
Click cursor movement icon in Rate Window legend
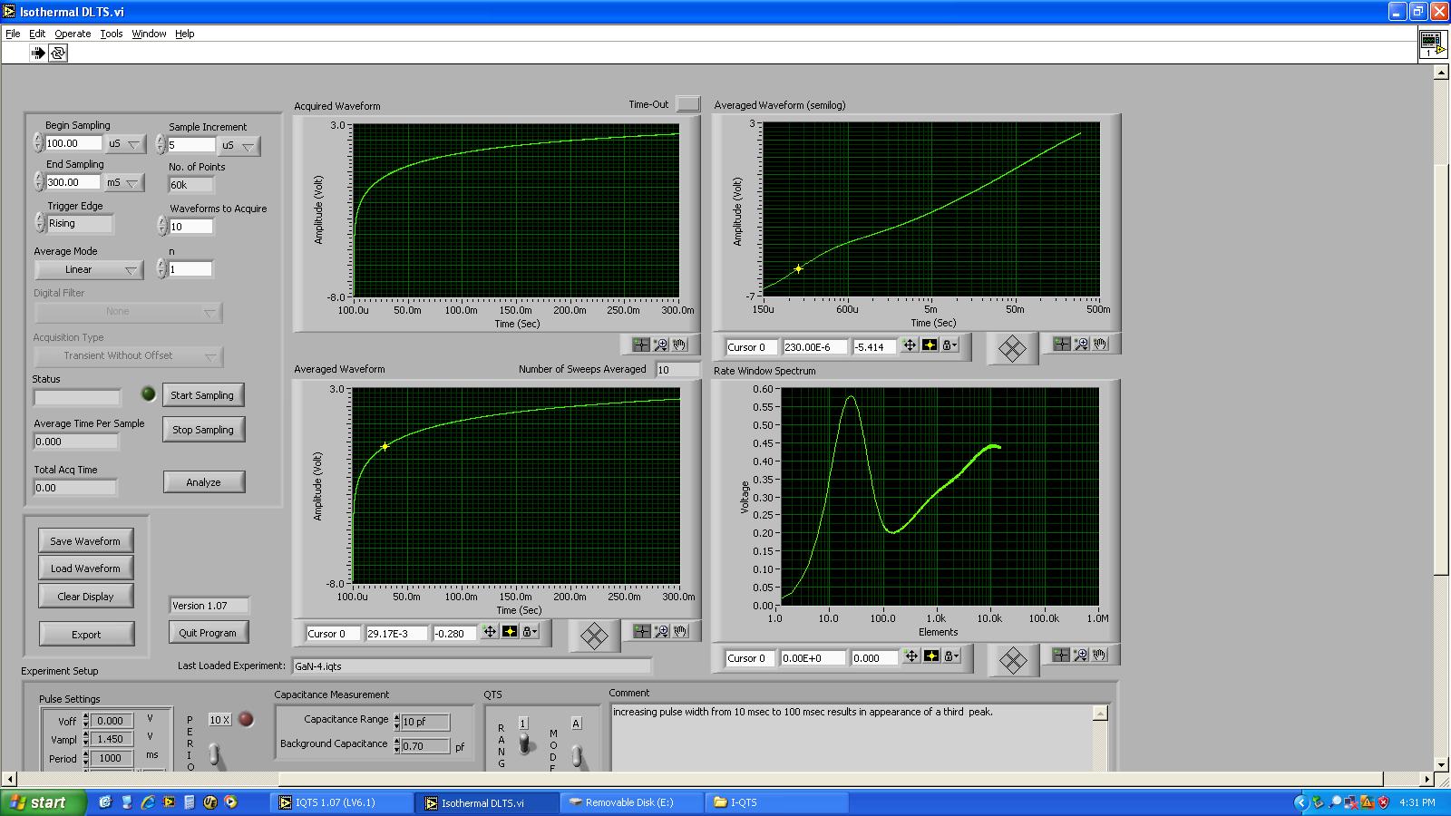point(911,656)
